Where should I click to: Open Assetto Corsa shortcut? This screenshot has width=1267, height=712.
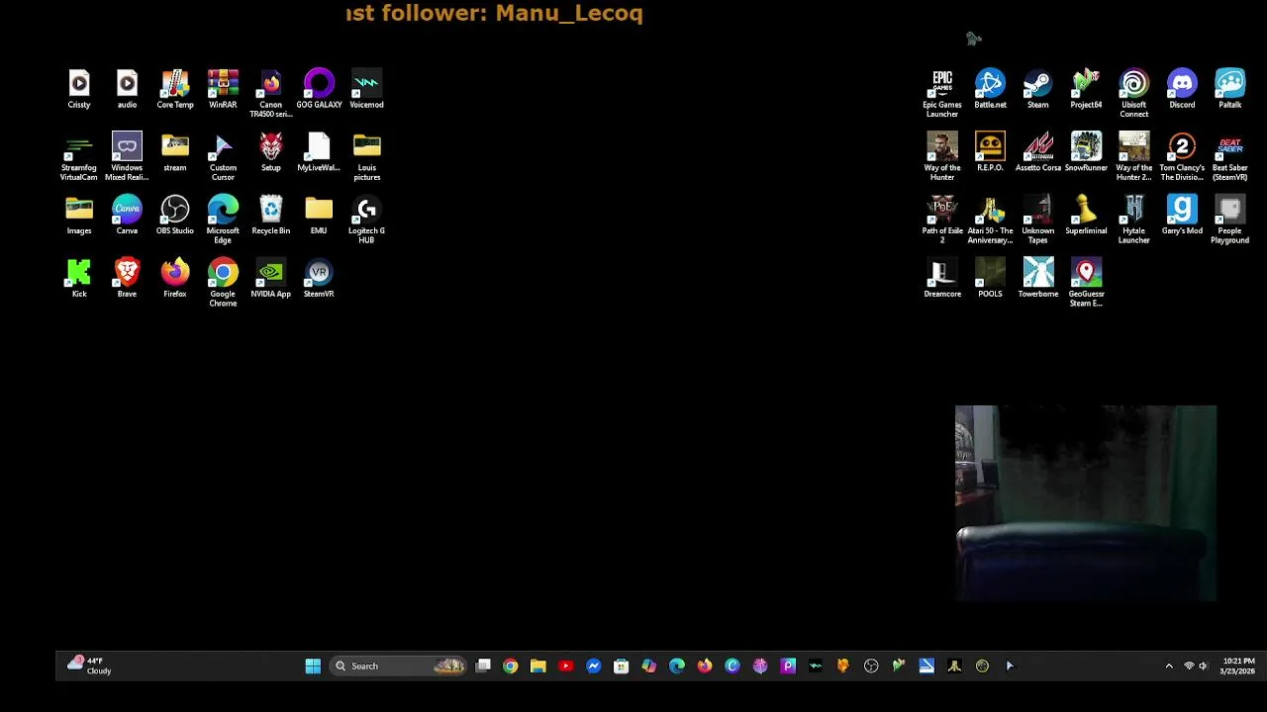coord(1037,152)
